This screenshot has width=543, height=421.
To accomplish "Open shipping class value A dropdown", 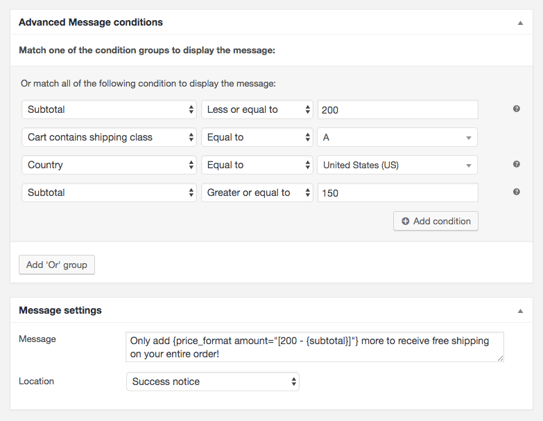I will [x=397, y=137].
